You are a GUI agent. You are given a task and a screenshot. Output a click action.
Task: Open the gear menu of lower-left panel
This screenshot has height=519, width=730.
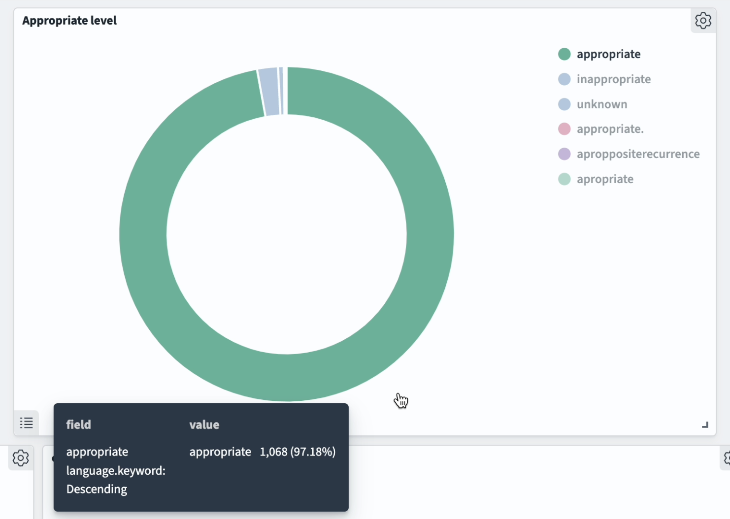click(x=21, y=458)
